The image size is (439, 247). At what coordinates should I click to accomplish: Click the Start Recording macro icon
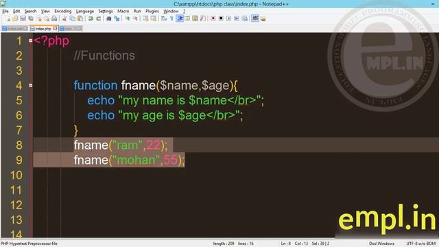point(213,19)
